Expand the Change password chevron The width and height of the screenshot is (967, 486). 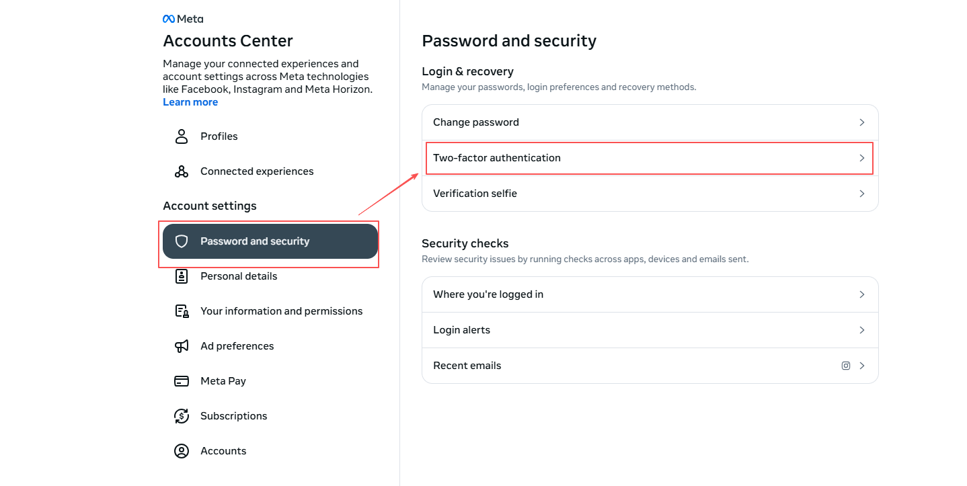click(861, 122)
